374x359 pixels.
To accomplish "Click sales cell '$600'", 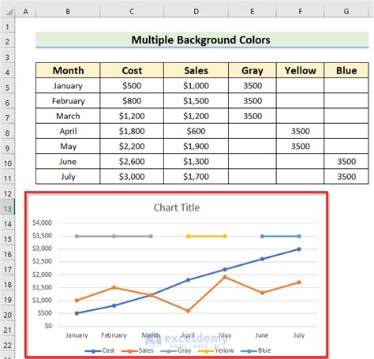I will (196, 131).
